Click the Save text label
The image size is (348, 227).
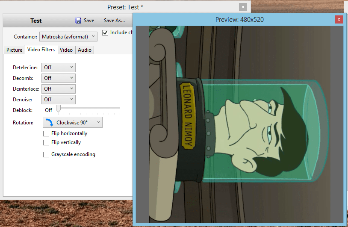coord(89,21)
